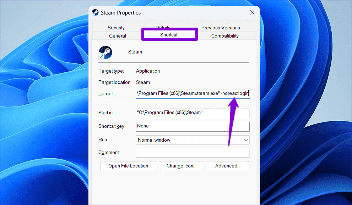Click the 'Steam Properties' title text
The image size is (352, 205).
click(x=121, y=13)
